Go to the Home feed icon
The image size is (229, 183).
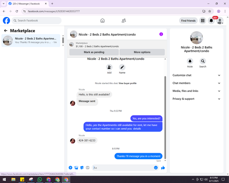103,21
